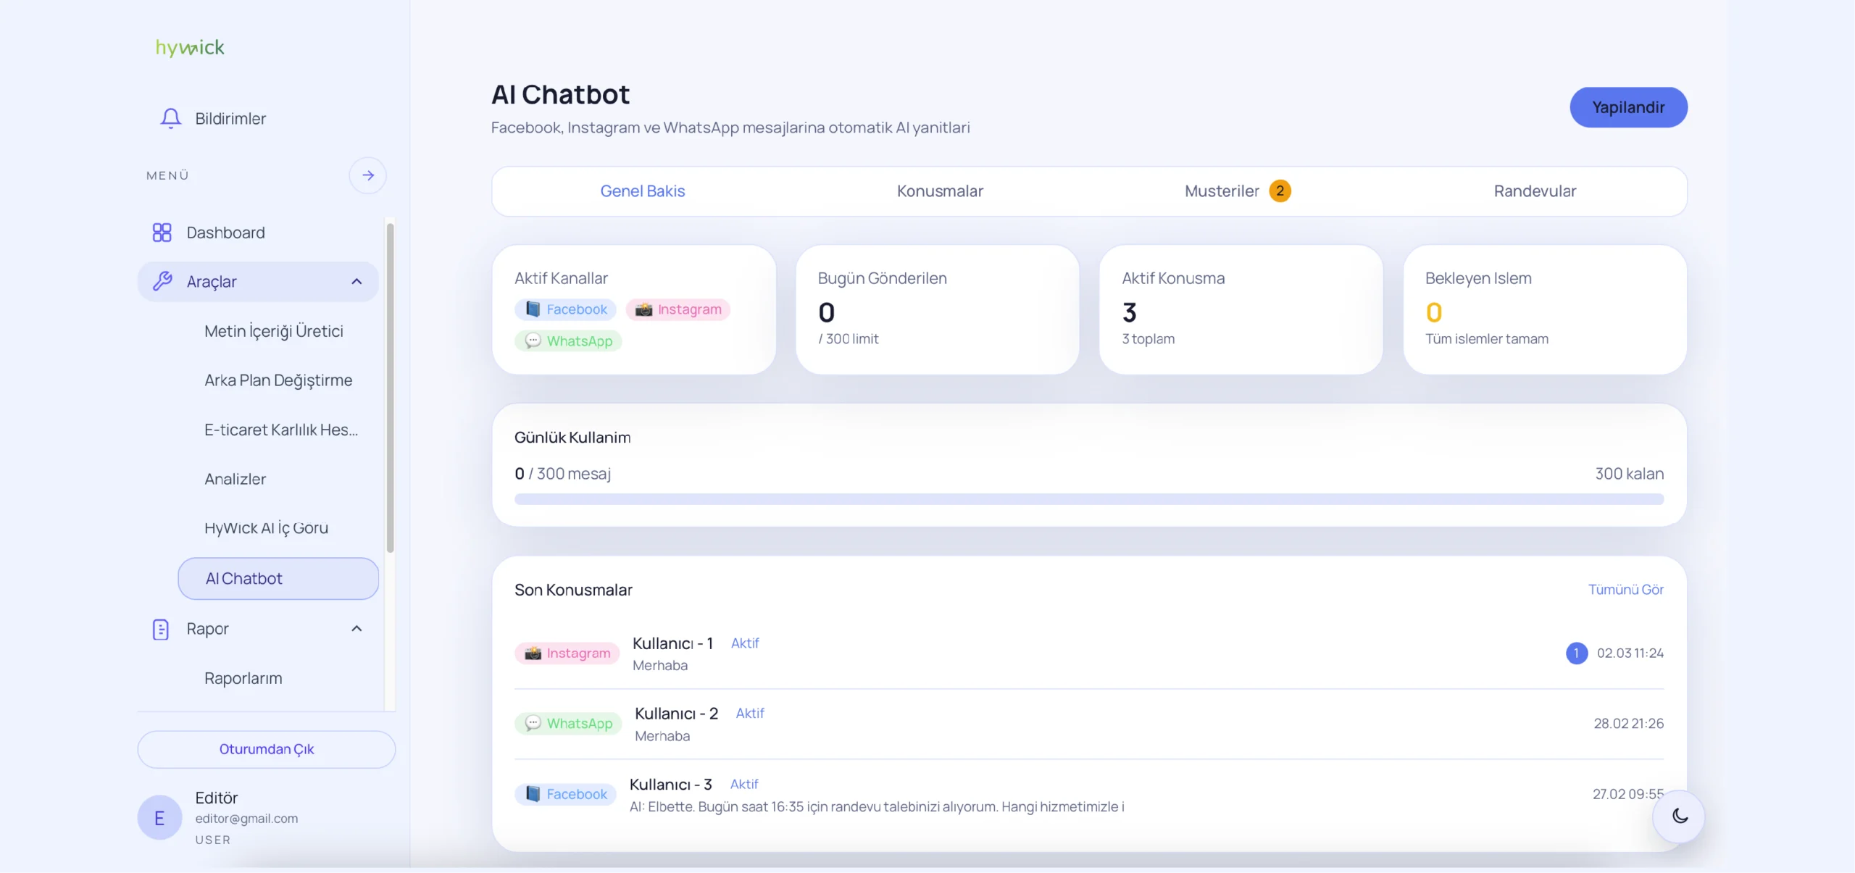Viewport: 1855px width, 873px height.
Task: Click the Dashboard grid icon
Action: [x=162, y=233]
